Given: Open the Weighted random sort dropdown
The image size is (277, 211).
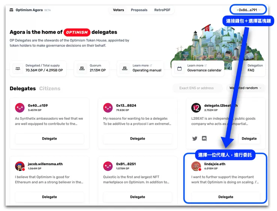Looking at the screenshot, I should pos(245,88).
